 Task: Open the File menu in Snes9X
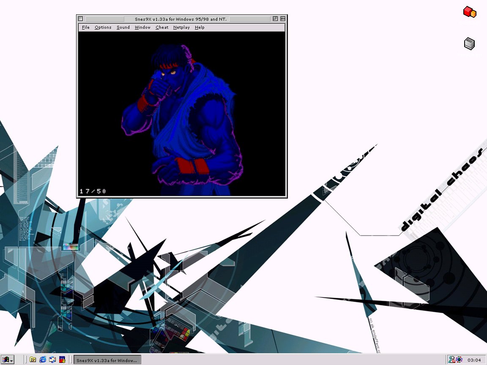coord(86,27)
